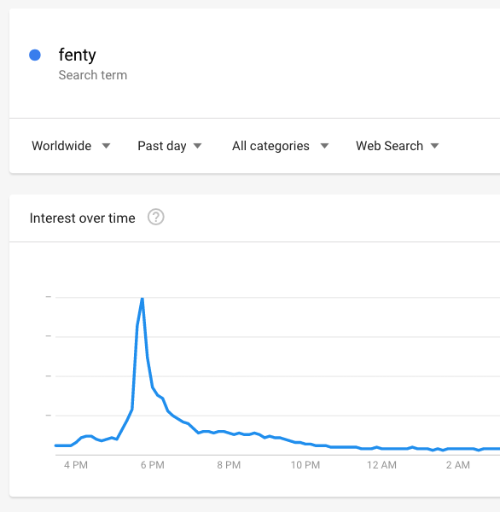Viewport: 500px width, 512px height.
Task: Select the fenty search term text
Action: click(77, 55)
